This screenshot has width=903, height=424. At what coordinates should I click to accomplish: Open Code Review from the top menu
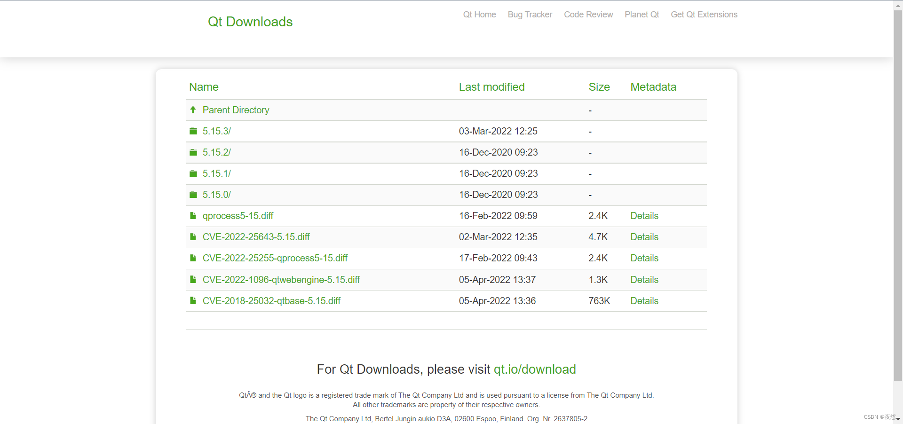coord(588,15)
